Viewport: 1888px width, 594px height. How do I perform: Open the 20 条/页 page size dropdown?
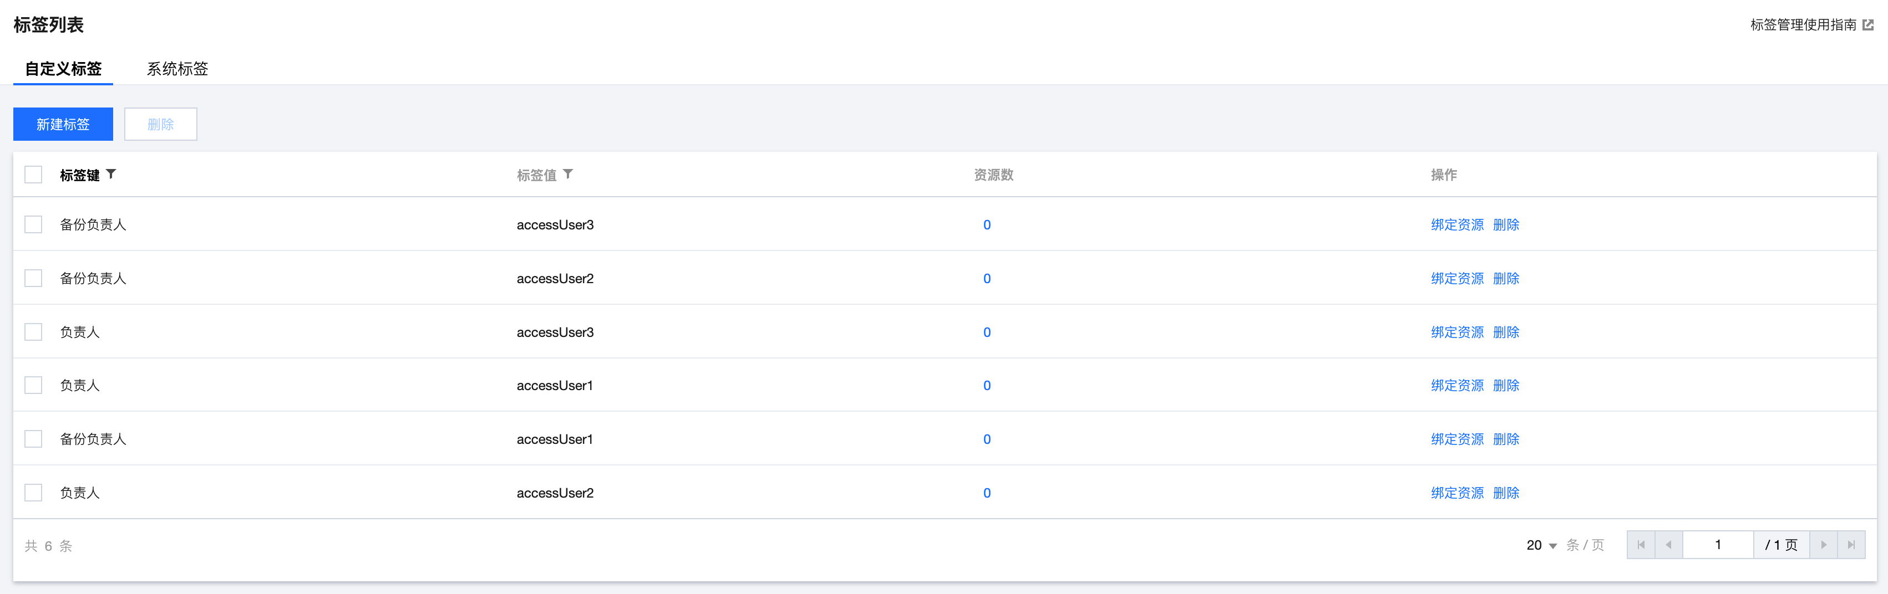(1542, 546)
